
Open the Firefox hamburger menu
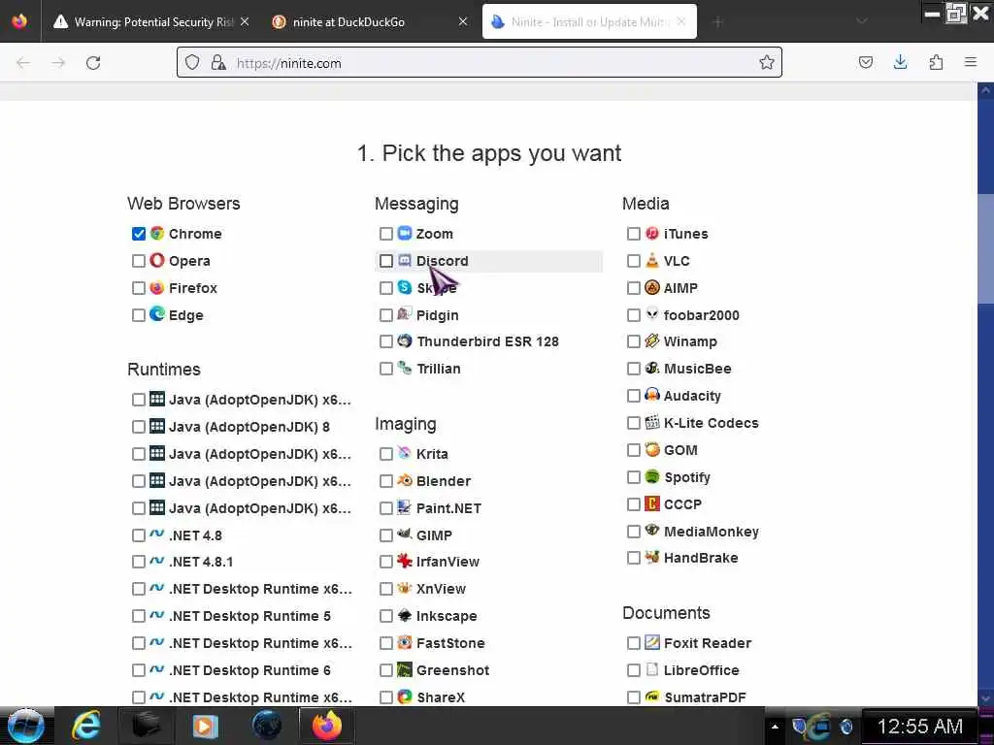click(971, 62)
